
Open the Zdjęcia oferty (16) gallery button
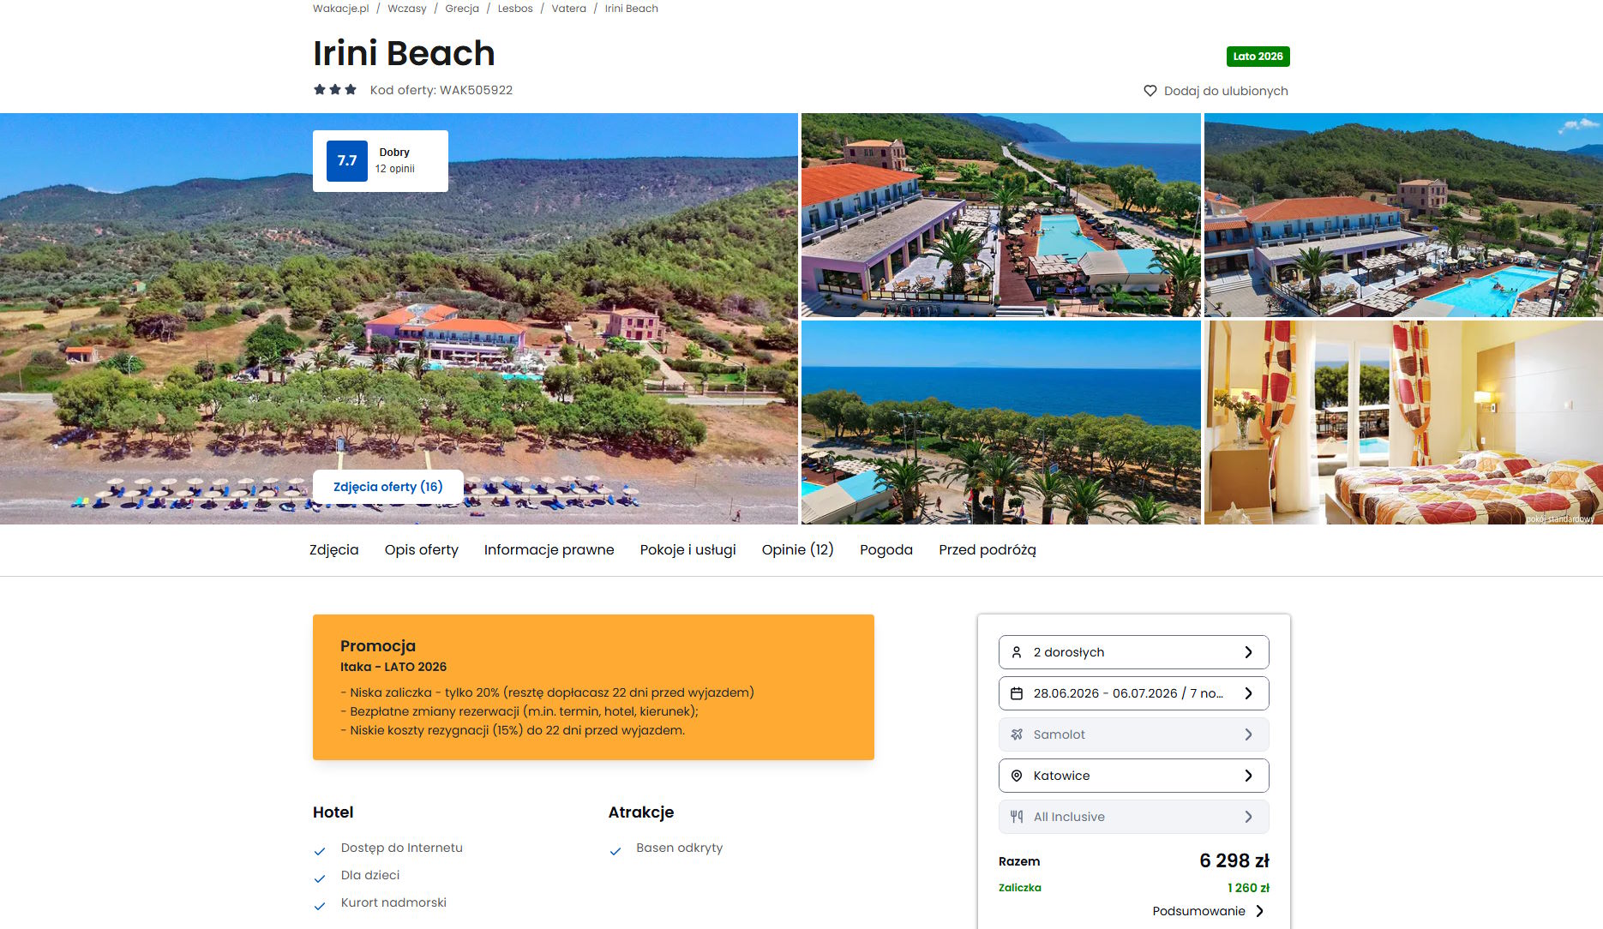(388, 487)
